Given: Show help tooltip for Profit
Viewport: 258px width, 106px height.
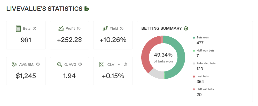Looking at the screenshot, I should (79, 28).
